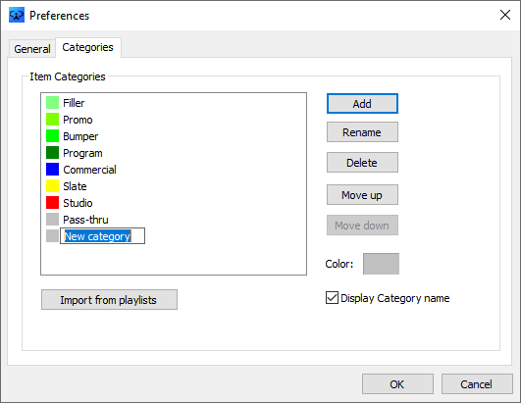
Task: Click the Promo category color square
Action: pos(52,120)
